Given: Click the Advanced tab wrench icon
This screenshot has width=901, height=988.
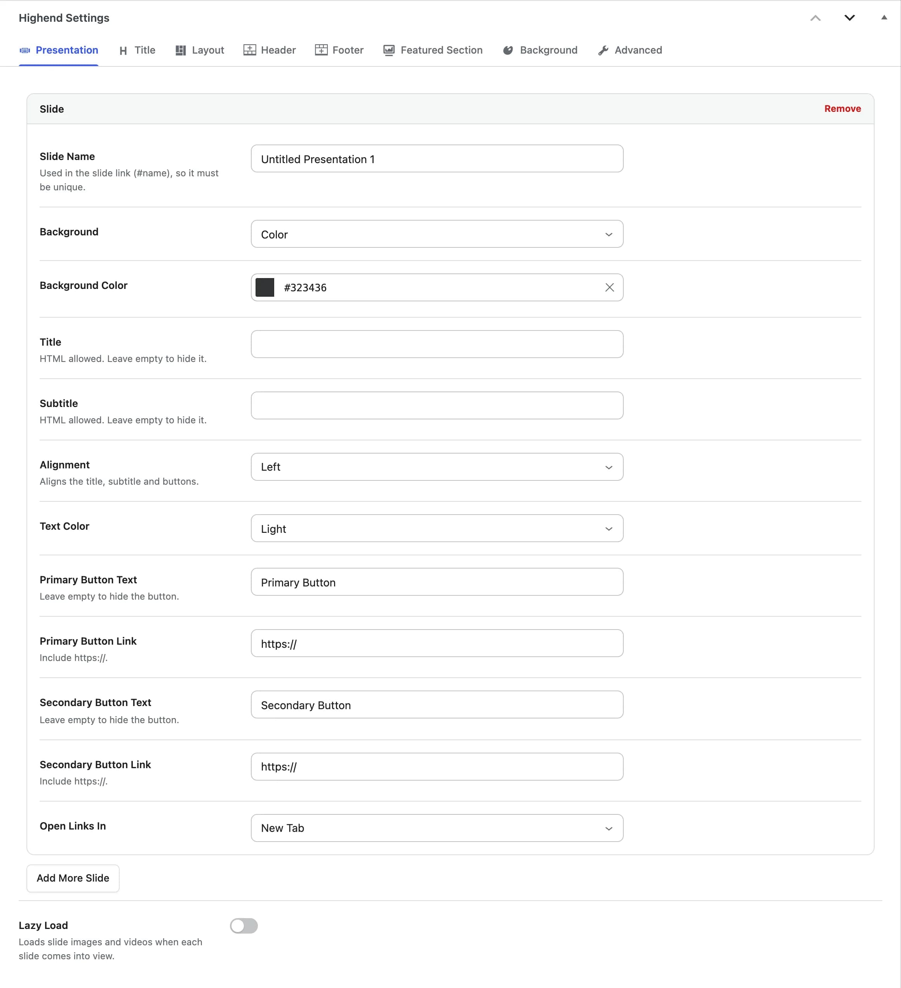Looking at the screenshot, I should [x=603, y=50].
